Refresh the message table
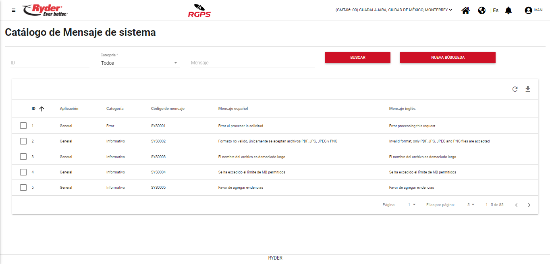This screenshot has width=550, height=264. click(x=515, y=89)
